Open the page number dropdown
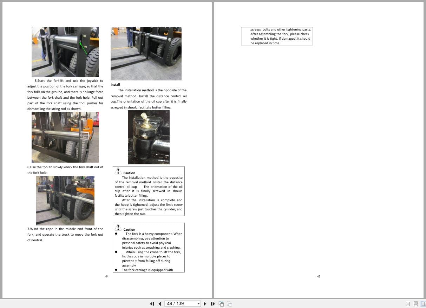 (x=198, y=304)
